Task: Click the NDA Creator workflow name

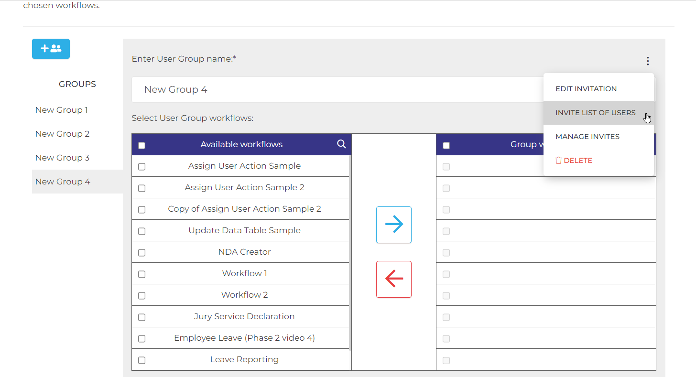Action: (x=244, y=252)
